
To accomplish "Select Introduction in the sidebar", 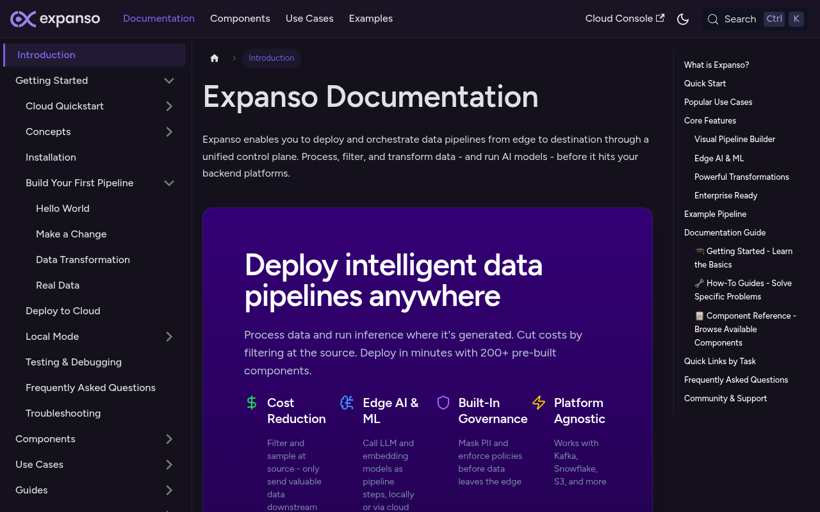I will pyautogui.click(x=95, y=55).
